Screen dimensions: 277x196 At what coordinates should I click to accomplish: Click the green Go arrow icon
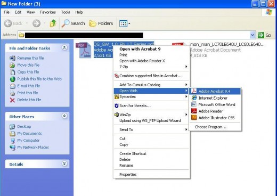tap(261, 35)
